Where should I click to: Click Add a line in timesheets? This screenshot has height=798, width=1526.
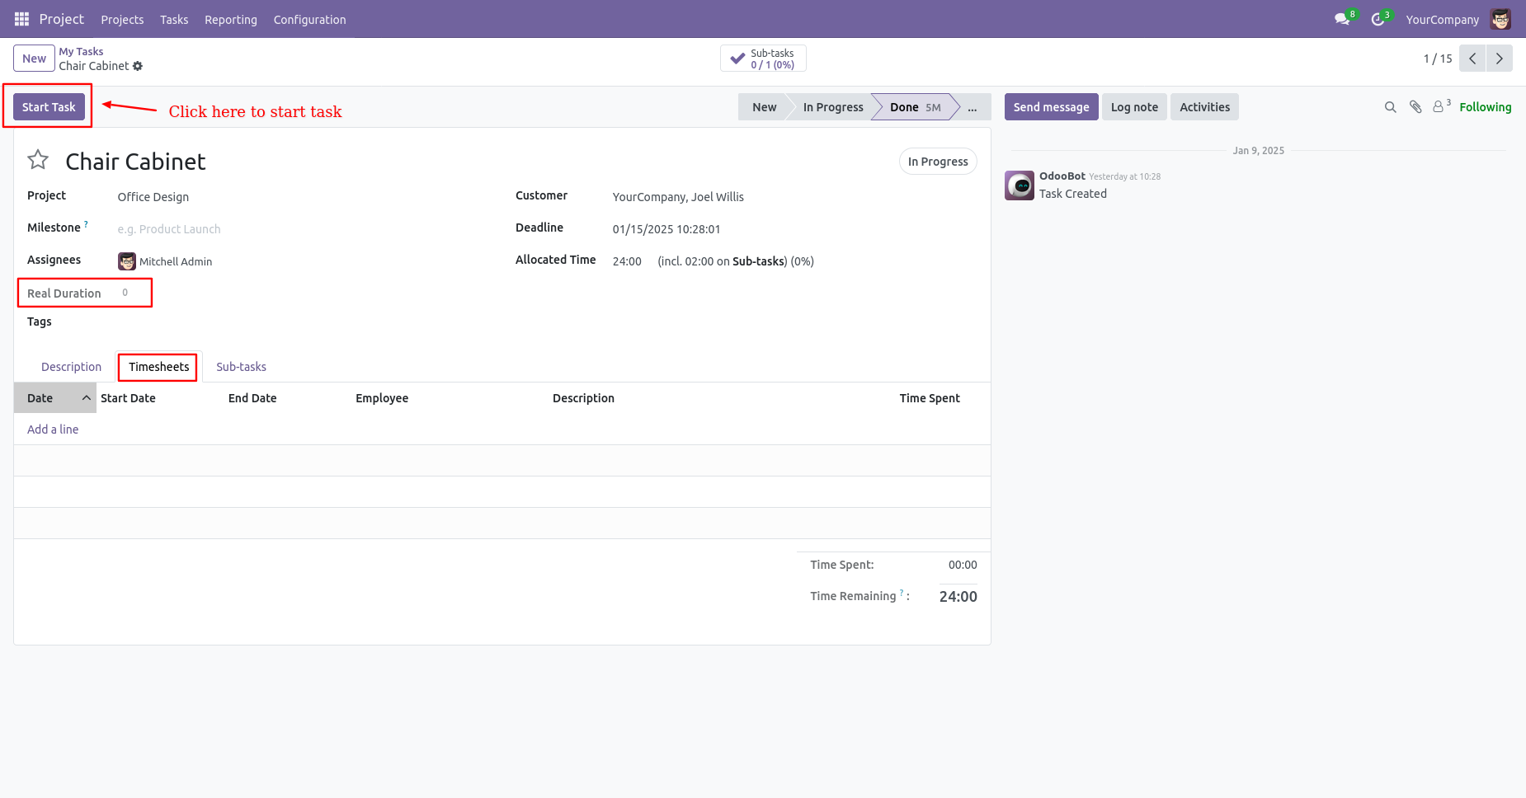pyautogui.click(x=53, y=430)
